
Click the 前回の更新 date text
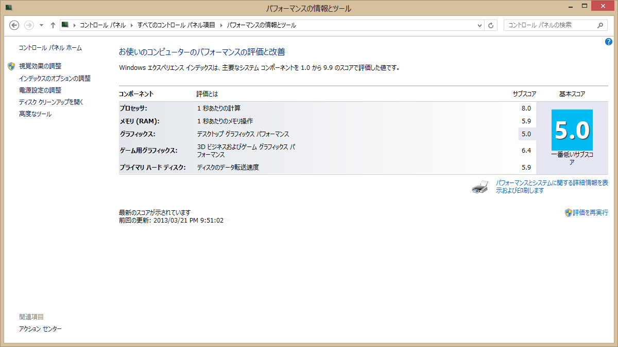(171, 221)
